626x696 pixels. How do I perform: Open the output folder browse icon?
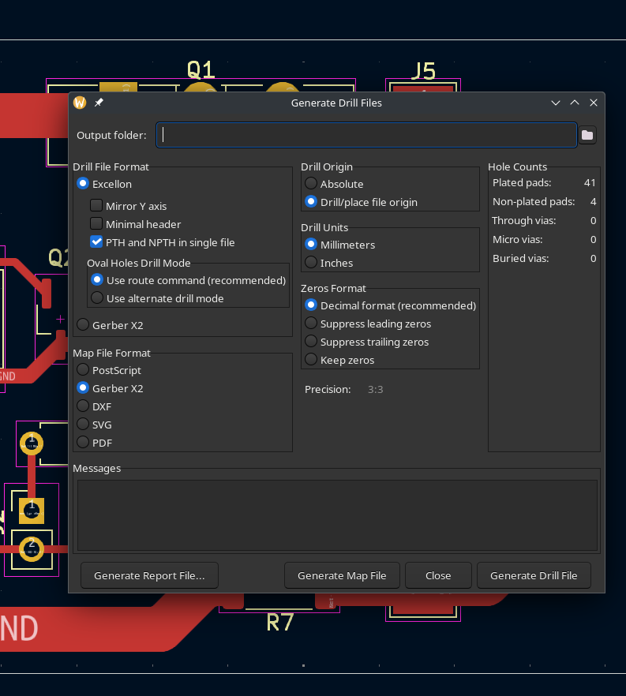[587, 135]
